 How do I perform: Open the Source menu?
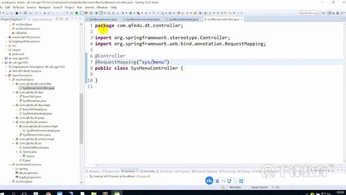[x=31, y=7]
